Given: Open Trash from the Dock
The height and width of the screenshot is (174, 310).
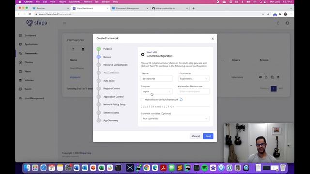Looking at the screenshot, I should click(x=283, y=168).
